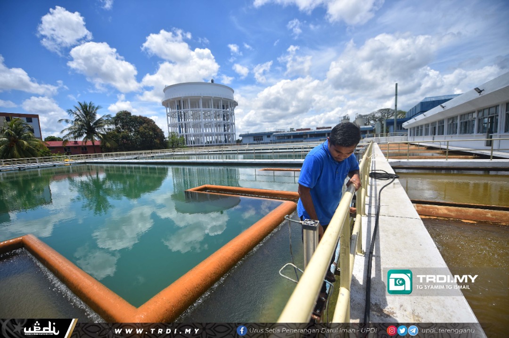
Task: Click the floodlight on right building roof
Action: 479,90
